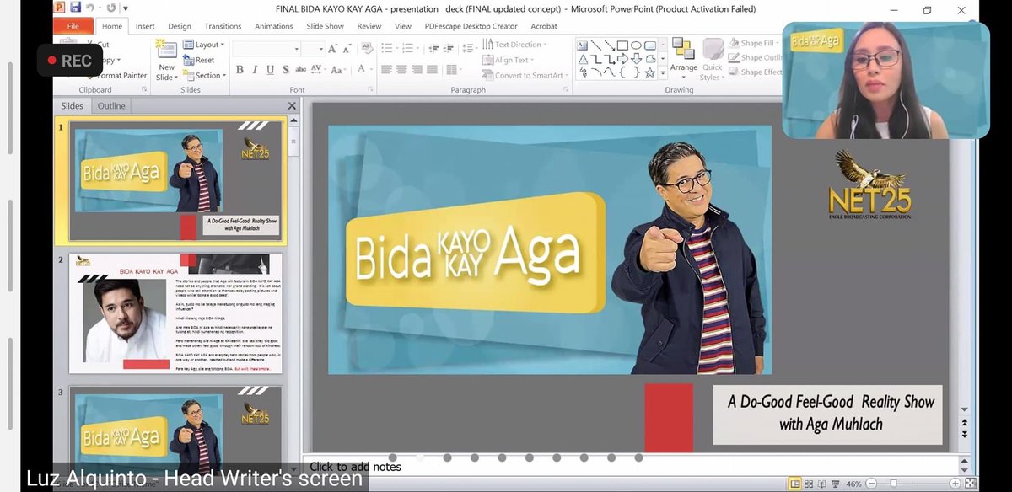Open the File tab
The image size is (1012, 492).
point(73,26)
